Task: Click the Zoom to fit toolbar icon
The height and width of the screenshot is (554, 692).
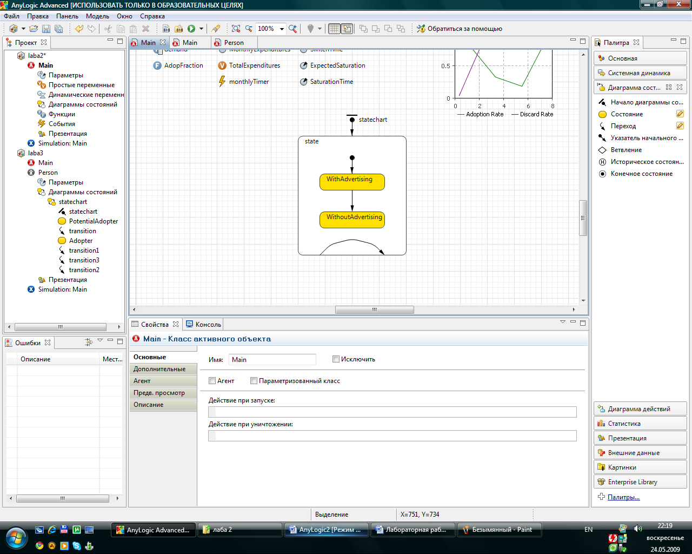Action: click(236, 29)
